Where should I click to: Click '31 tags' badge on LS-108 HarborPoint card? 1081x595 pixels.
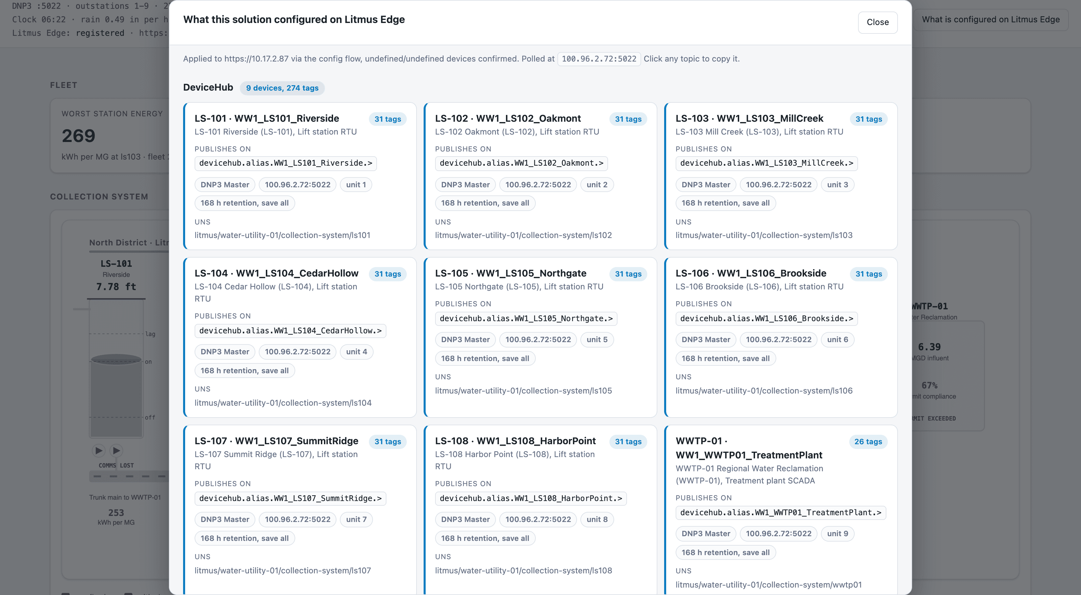(x=628, y=441)
